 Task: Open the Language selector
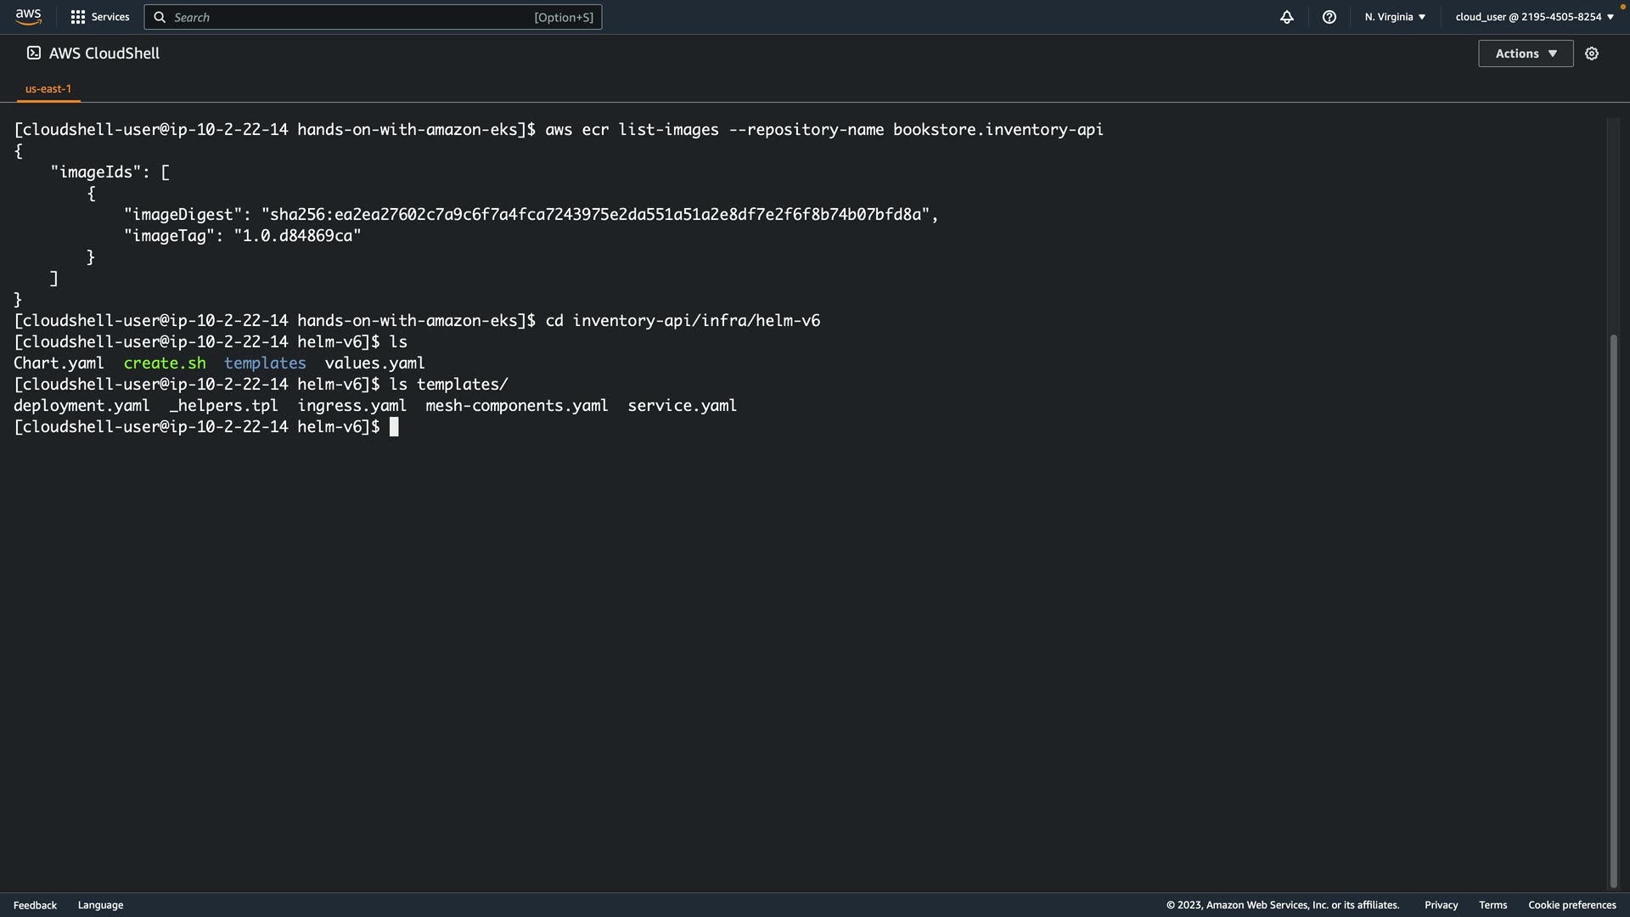100,905
